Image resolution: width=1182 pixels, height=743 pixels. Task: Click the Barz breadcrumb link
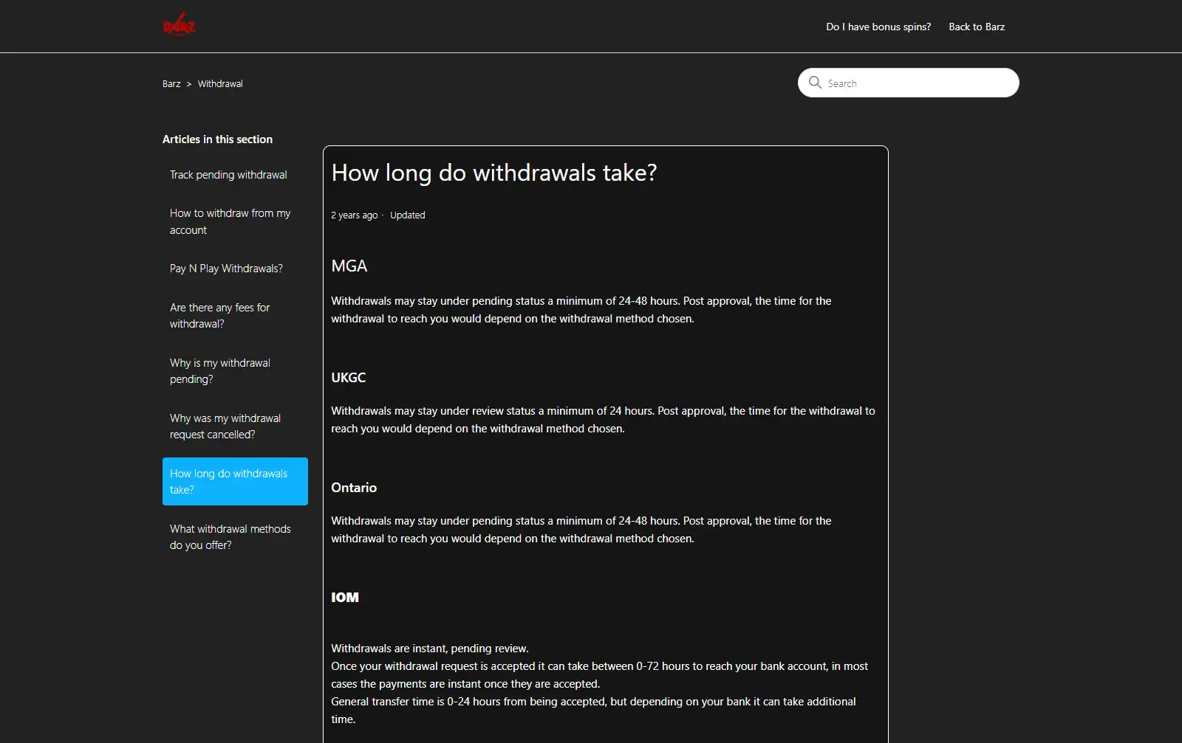pos(171,84)
